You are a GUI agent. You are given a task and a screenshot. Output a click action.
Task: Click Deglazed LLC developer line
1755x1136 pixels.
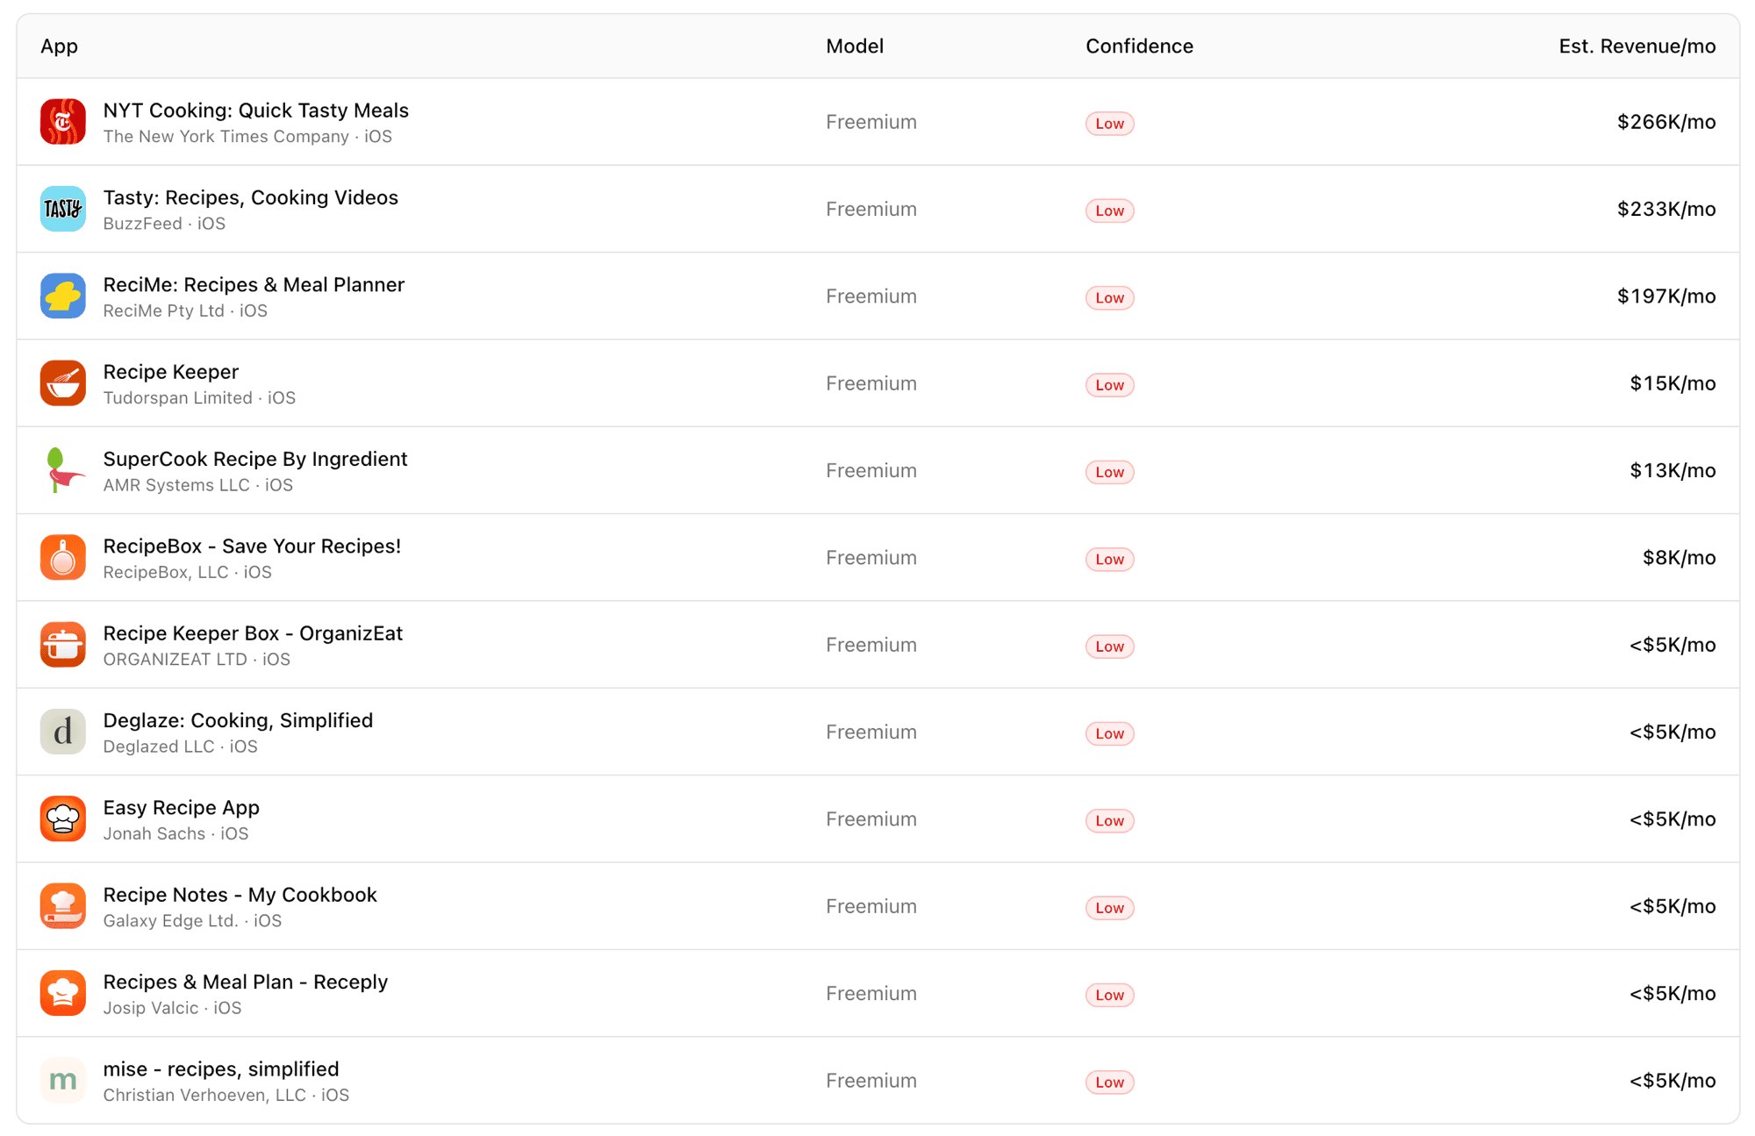click(181, 747)
